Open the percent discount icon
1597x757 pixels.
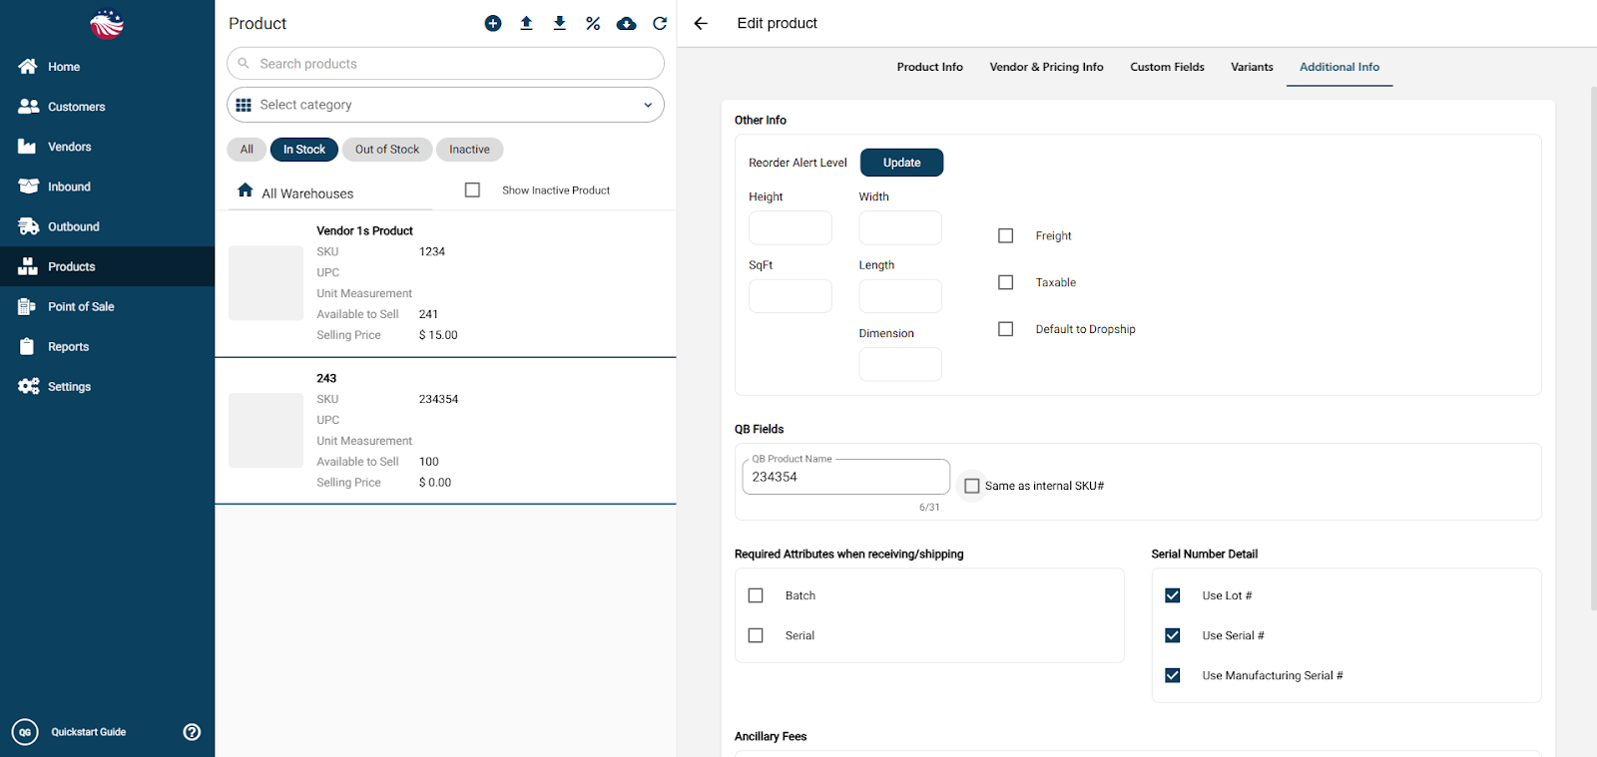tap(593, 23)
